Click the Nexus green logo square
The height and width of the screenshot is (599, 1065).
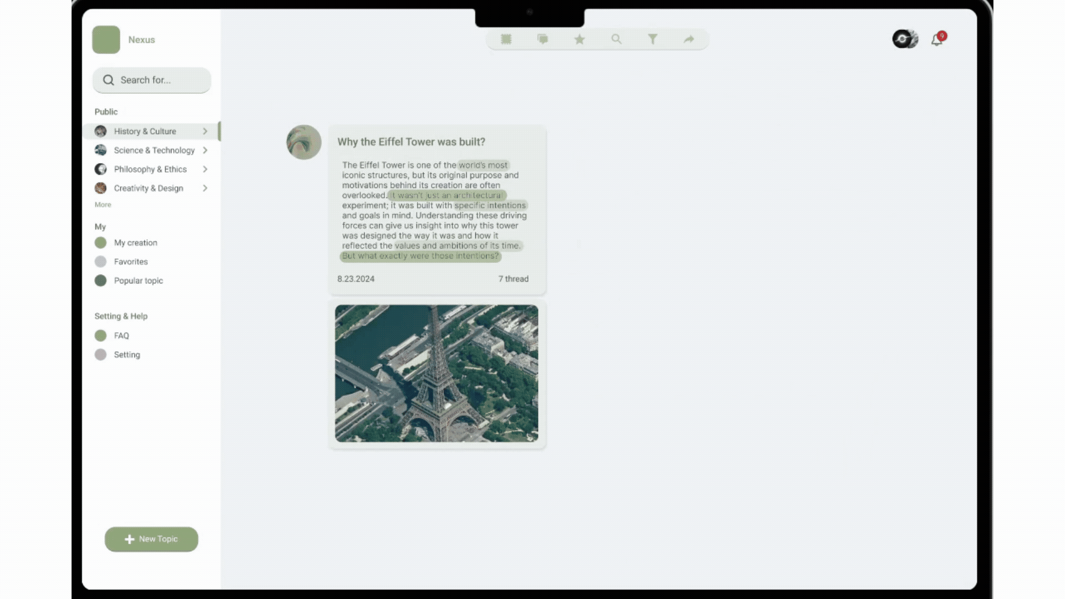(106, 39)
